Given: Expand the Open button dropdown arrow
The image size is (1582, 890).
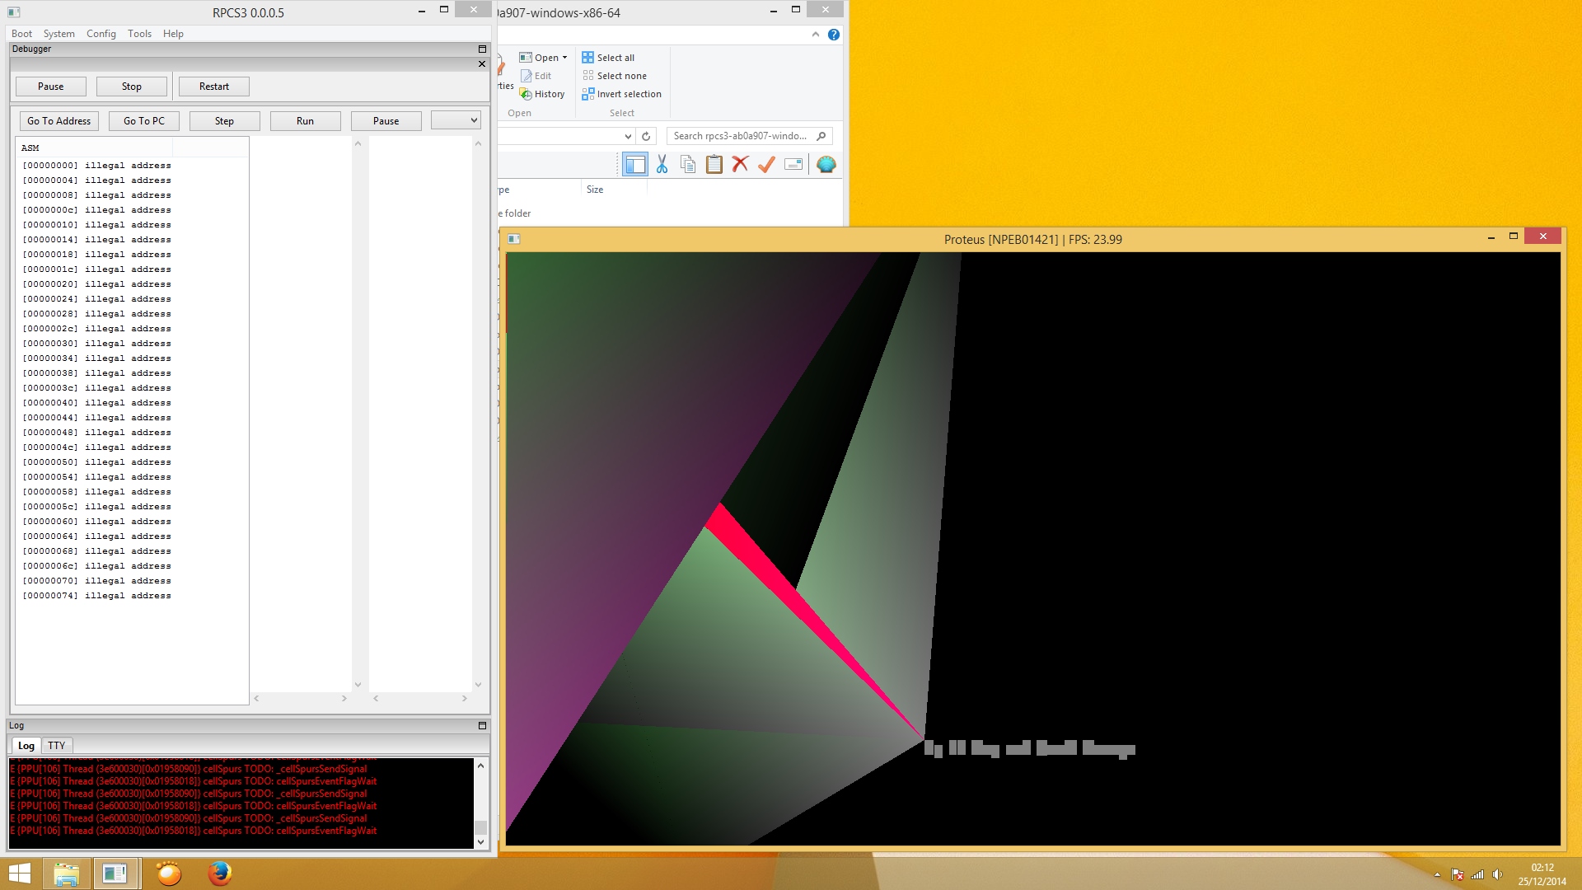Looking at the screenshot, I should click(564, 58).
